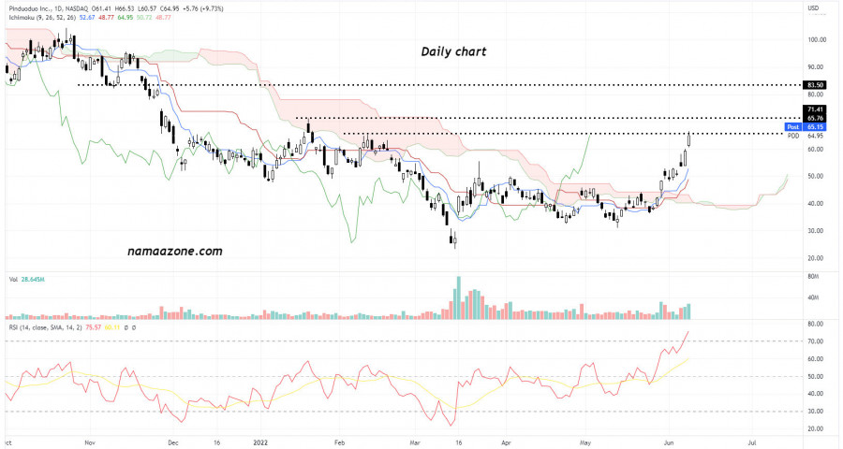Click the latest white candlestick near 65

click(x=689, y=138)
